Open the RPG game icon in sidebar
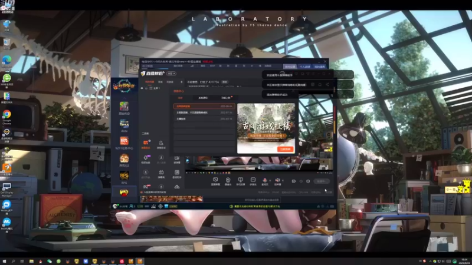Screen dimensions: 472x265 coord(124,175)
